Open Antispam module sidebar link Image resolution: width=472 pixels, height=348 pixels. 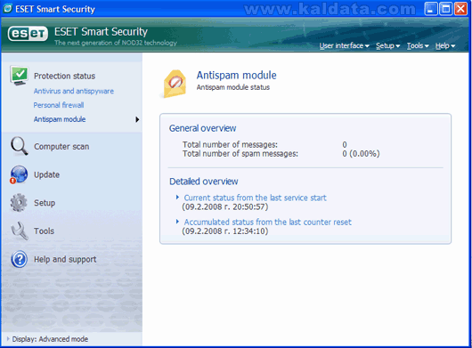click(60, 119)
